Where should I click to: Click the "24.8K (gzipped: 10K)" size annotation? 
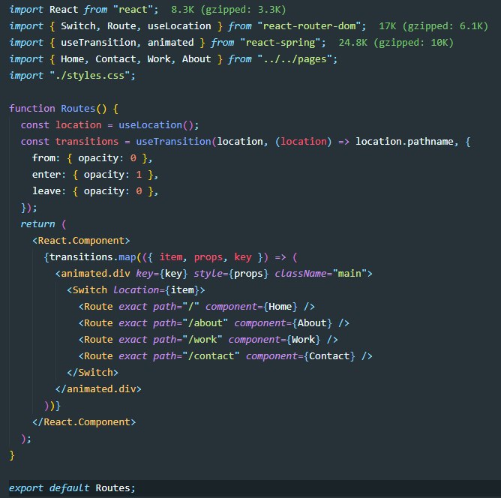395,43
